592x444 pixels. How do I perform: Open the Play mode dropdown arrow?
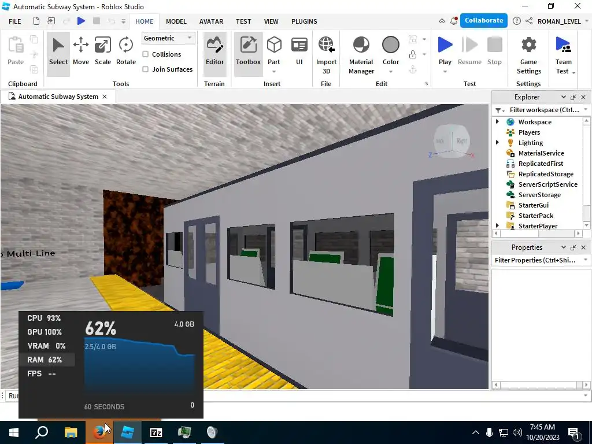pos(445,71)
